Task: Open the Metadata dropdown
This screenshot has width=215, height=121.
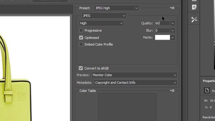Action: click(136, 83)
